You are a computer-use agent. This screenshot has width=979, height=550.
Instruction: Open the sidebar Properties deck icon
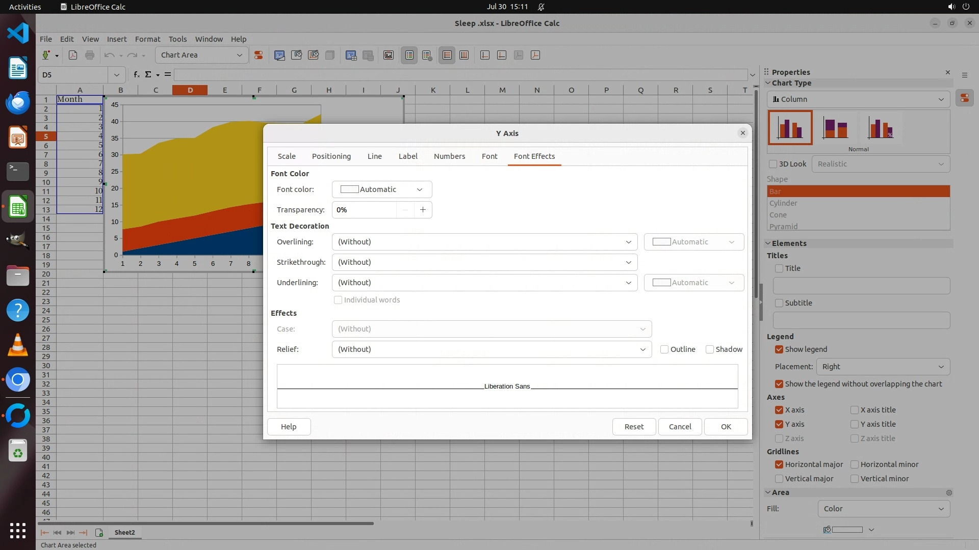click(x=964, y=98)
